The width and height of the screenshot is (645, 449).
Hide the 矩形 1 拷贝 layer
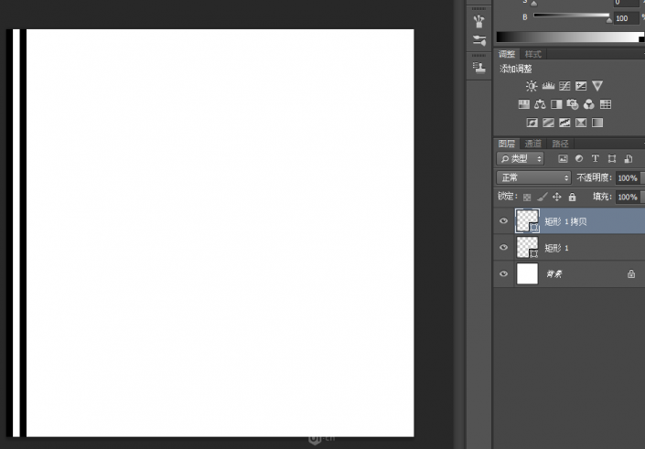(x=503, y=221)
